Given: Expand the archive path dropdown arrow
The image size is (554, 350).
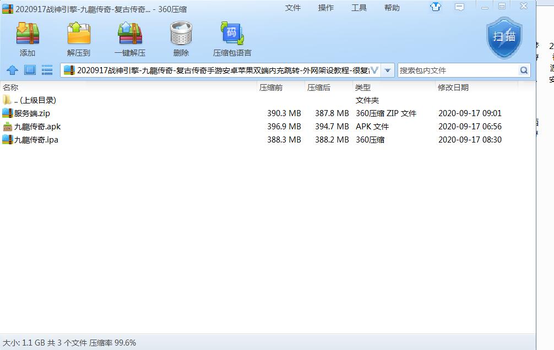Looking at the screenshot, I should pyautogui.click(x=388, y=70).
